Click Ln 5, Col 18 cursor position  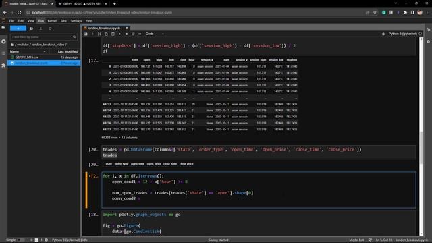coord(384,240)
